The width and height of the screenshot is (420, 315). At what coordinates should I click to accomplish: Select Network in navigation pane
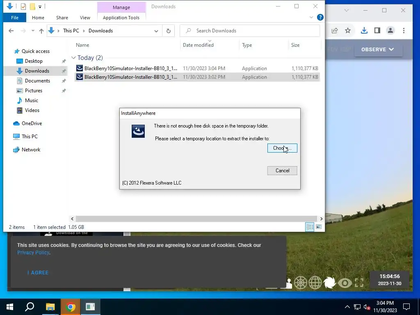point(31,150)
